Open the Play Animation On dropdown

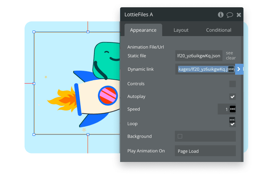[x=205, y=151]
